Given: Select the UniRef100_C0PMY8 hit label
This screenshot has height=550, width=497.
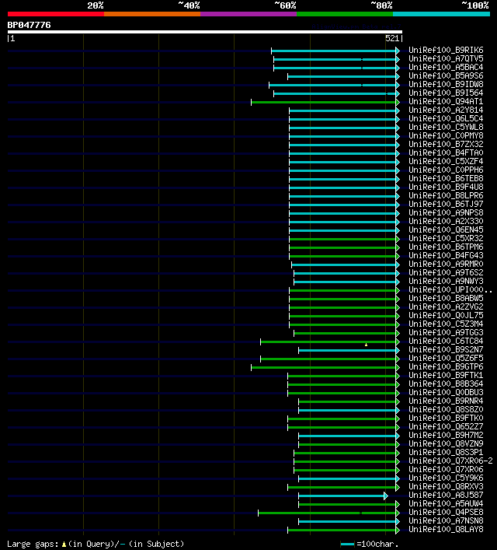Looking at the screenshot, I should point(446,135).
